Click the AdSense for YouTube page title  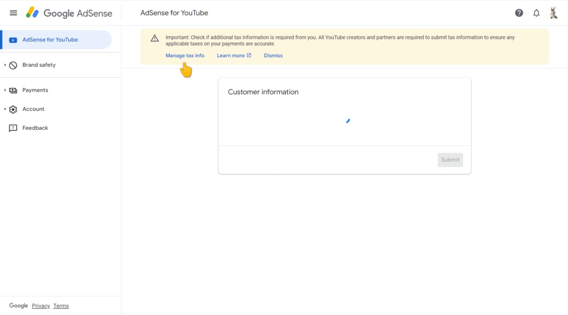click(x=174, y=13)
